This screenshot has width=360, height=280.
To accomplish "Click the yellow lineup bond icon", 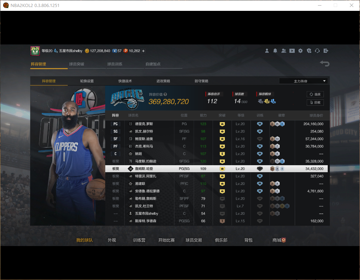I will (x=267, y=101).
